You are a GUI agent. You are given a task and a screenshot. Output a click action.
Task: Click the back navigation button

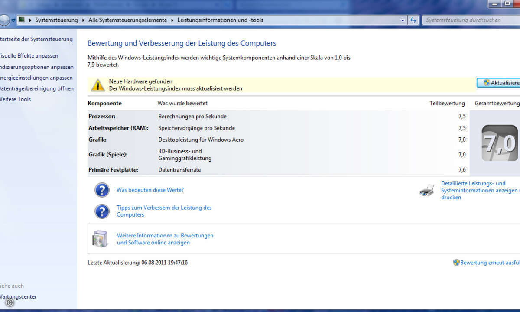coord(4,20)
